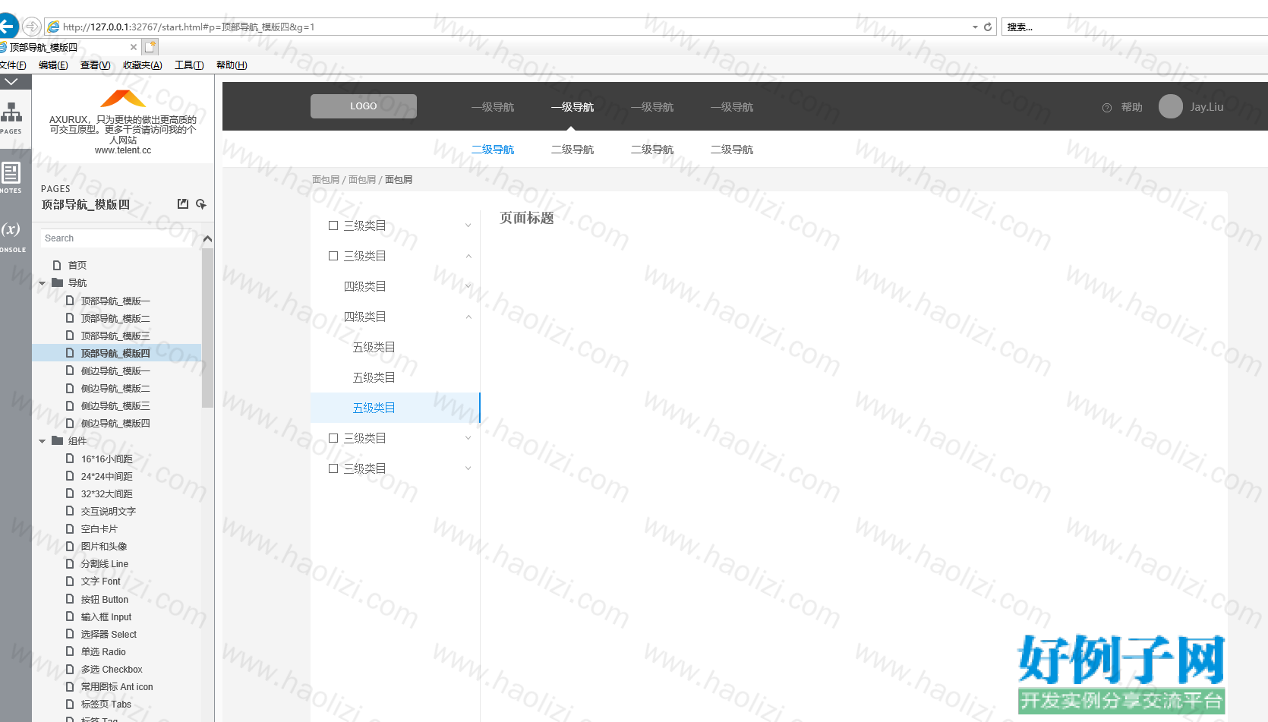This screenshot has width=1268, height=722.
Task: Click the browser back arrow button
Action: (x=8, y=27)
